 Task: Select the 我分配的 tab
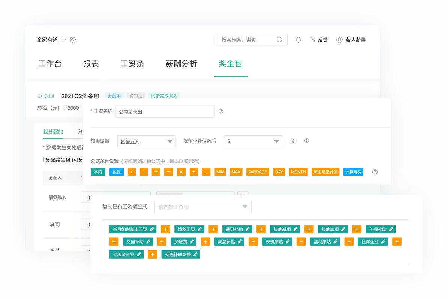click(x=53, y=132)
